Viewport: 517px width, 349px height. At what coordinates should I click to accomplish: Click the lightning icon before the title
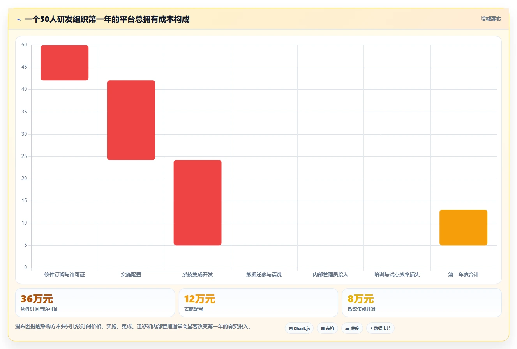coord(18,19)
